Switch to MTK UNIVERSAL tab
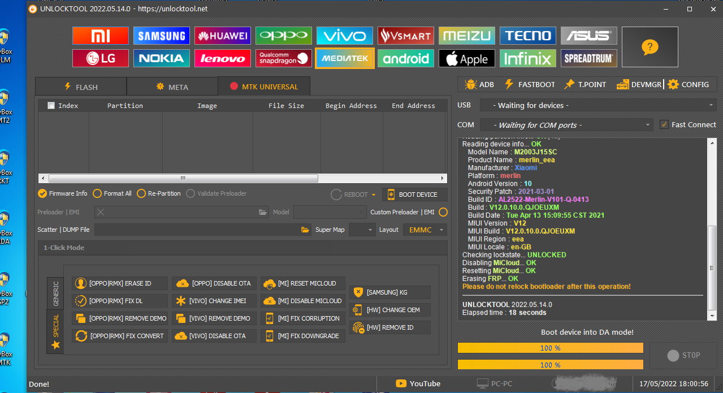The image size is (723, 393). (x=264, y=86)
